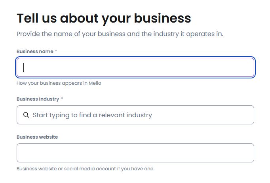
Task: Click the "Tell us about your business" heading
Action: coord(104,18)
